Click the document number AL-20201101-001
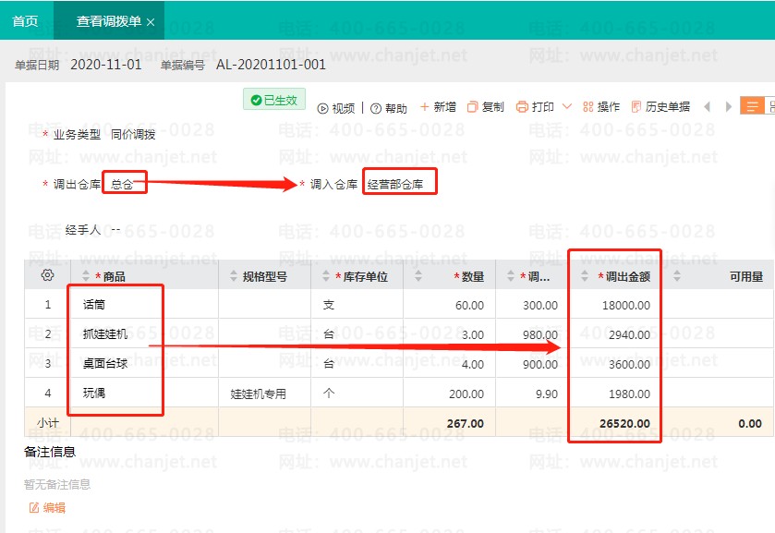This screenshot has width=775, height=533. 271,65
